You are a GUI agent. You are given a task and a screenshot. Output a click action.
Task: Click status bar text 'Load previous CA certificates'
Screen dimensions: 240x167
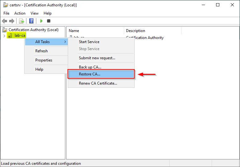point(41,163)
